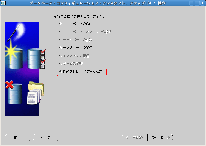Open help with ヘルプ button
The image size is (206, 146).
(46, 138)
